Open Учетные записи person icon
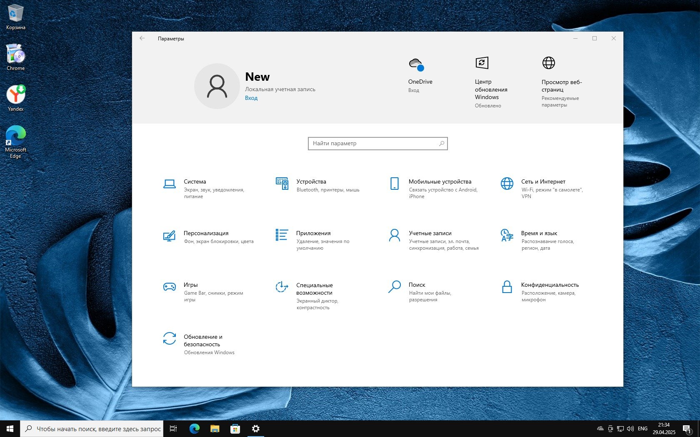This screenshot has width=700, height=437. 394,235
